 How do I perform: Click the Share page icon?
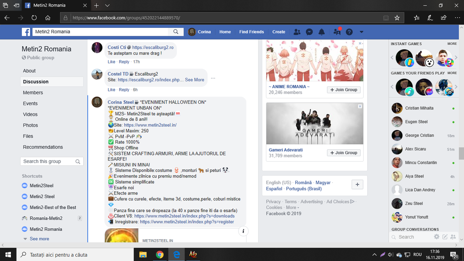443,18
